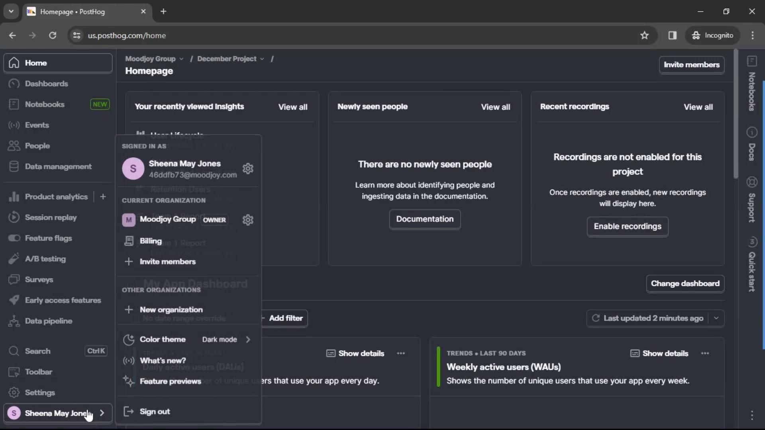The image size is (765, 430).
Task: Open account settings gear beside Sheena May Jones
Action: (248, 169)
